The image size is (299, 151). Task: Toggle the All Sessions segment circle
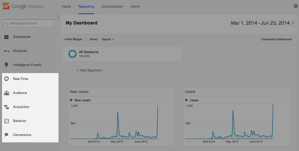click(72, 54)
